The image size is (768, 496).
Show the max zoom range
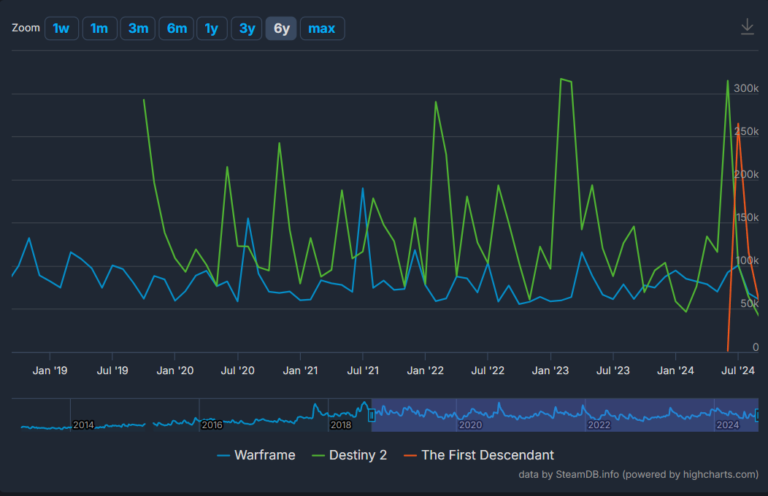[322, 28]
